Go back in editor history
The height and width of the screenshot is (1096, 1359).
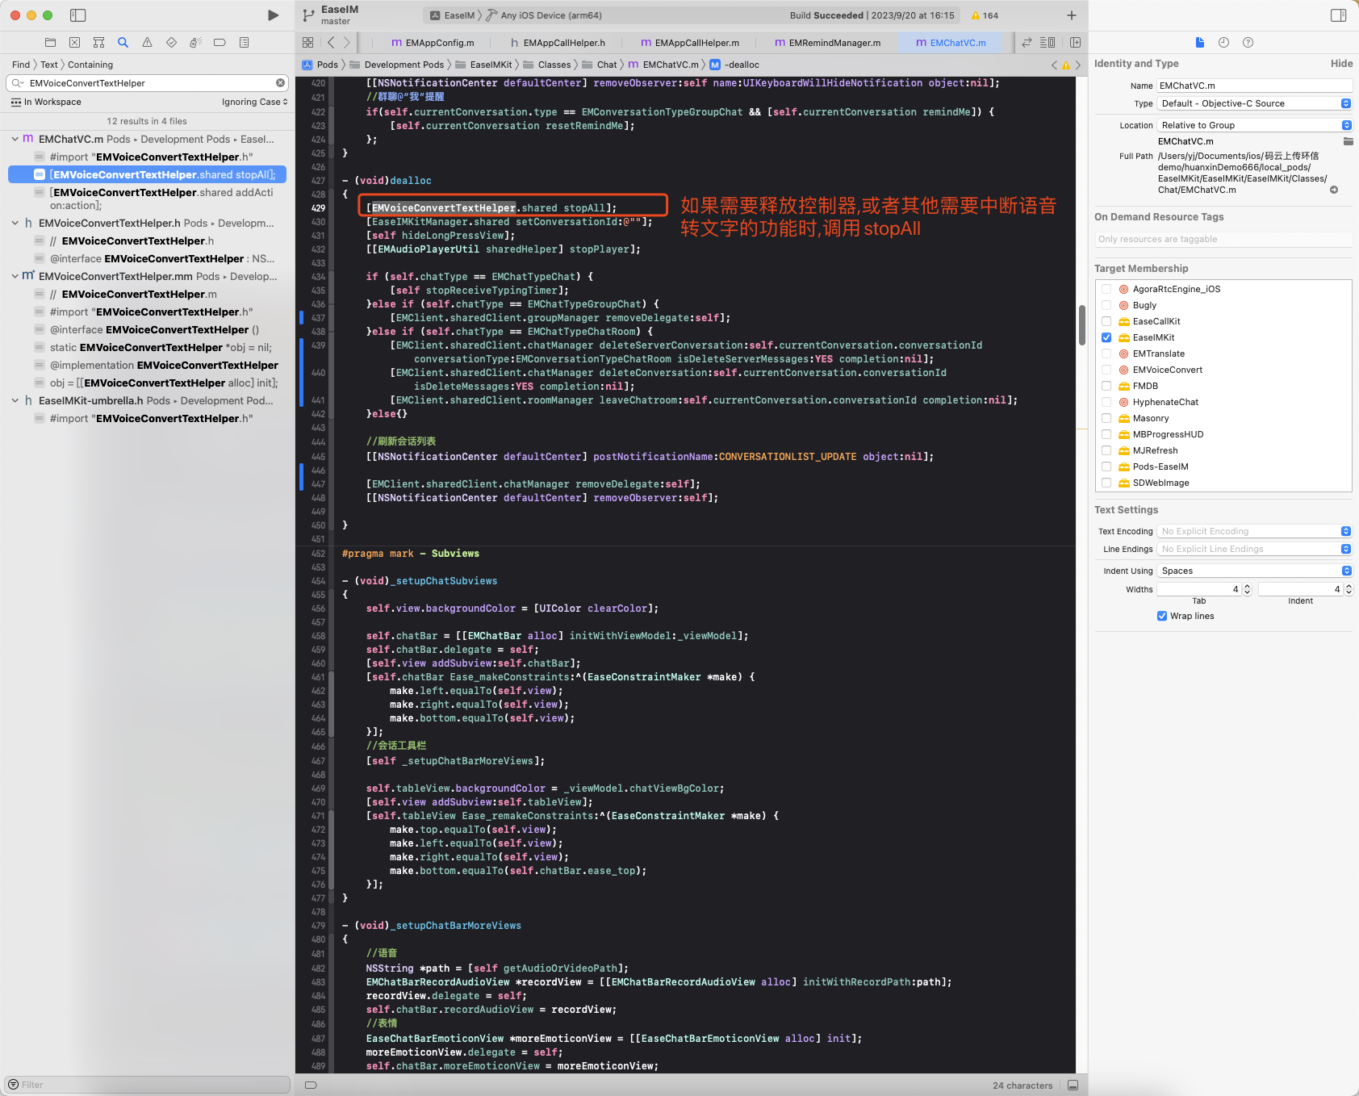coord(331,43)
